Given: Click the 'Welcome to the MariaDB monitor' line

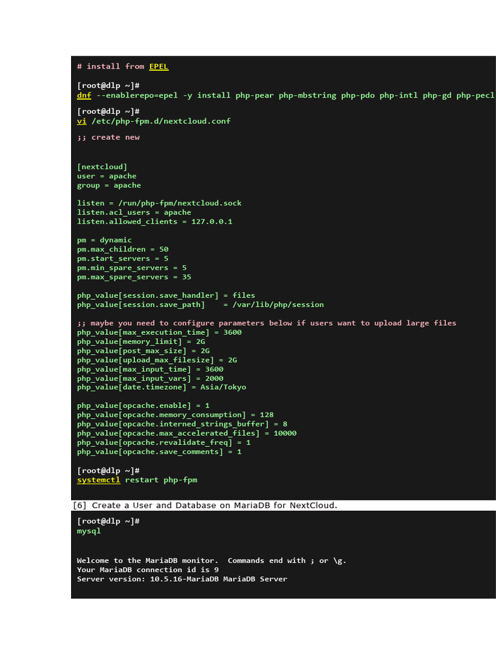Looking at the screenshot, I should (211, 561).
